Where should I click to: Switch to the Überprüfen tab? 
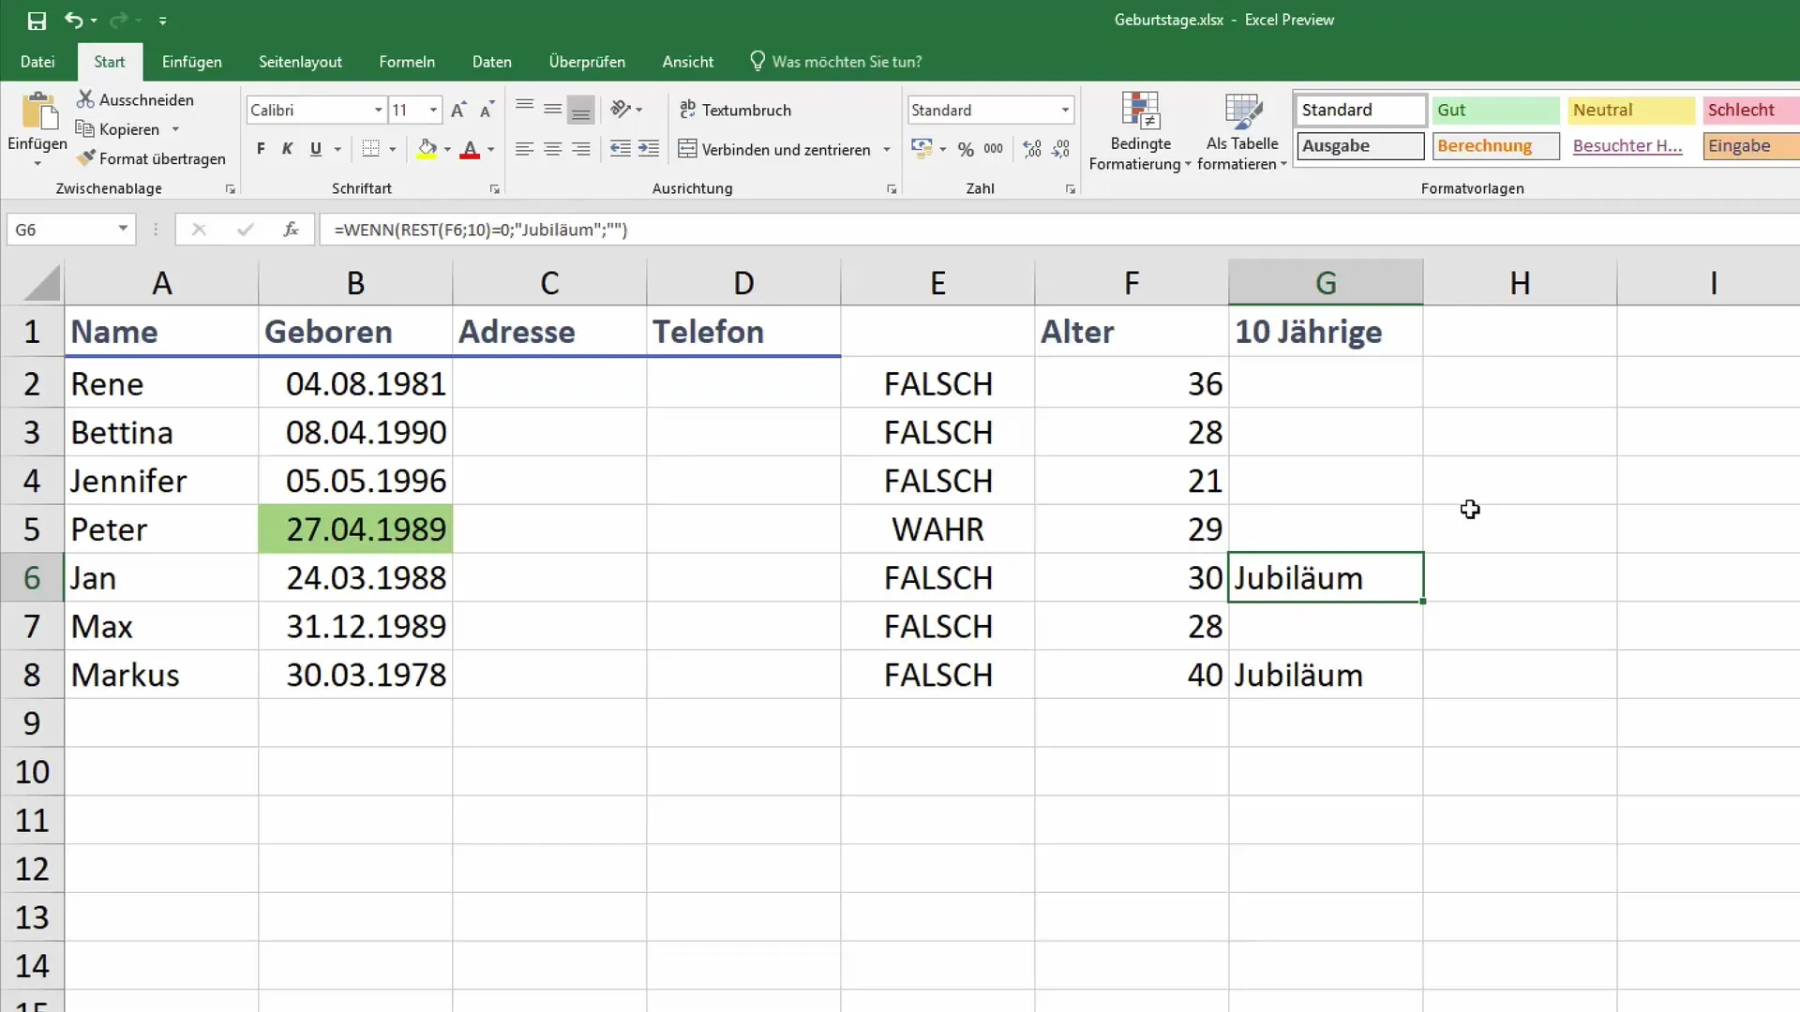point(587,62)
